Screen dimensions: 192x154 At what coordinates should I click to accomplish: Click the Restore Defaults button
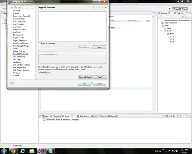coord(85,77)
